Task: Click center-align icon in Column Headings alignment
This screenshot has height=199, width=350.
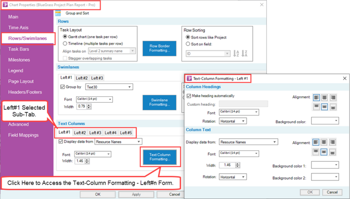Action: 325,98
